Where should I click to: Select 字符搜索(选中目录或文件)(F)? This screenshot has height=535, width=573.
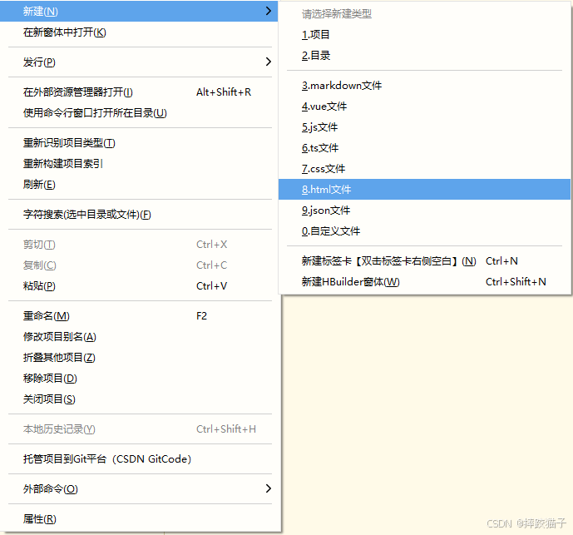(x=141, y=215)
